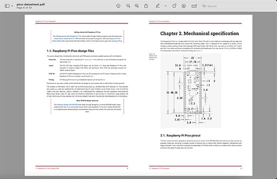
Task: Select the Highlight pen tool
Action: (157, 6)
